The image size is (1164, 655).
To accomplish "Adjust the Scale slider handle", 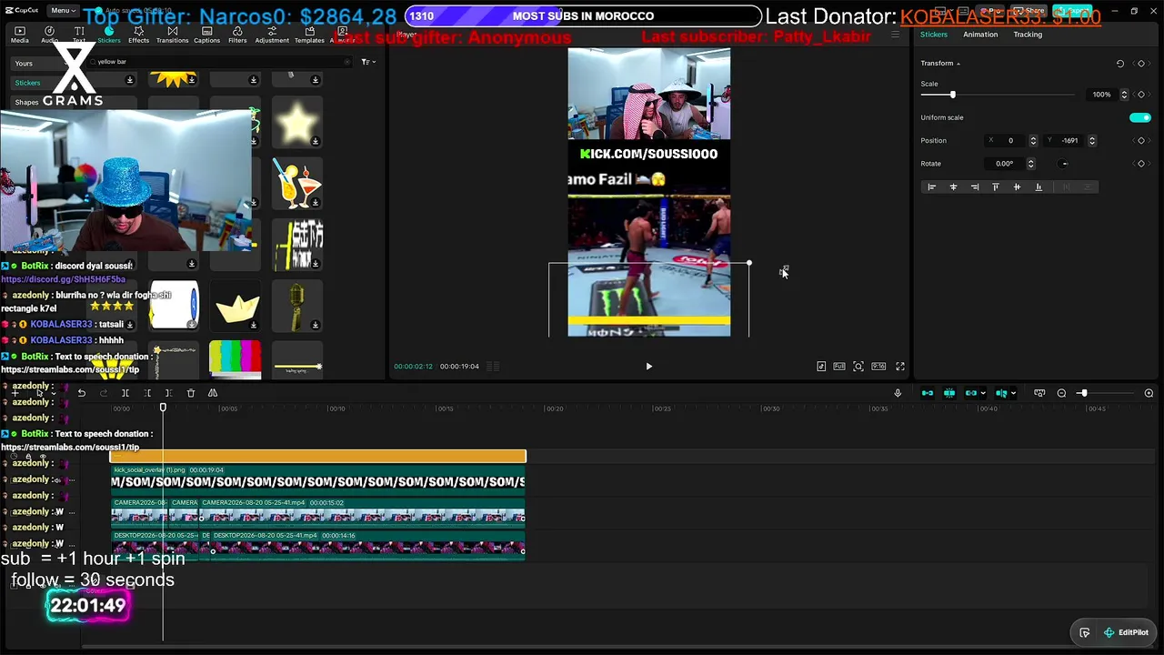I will coord(953,95).
